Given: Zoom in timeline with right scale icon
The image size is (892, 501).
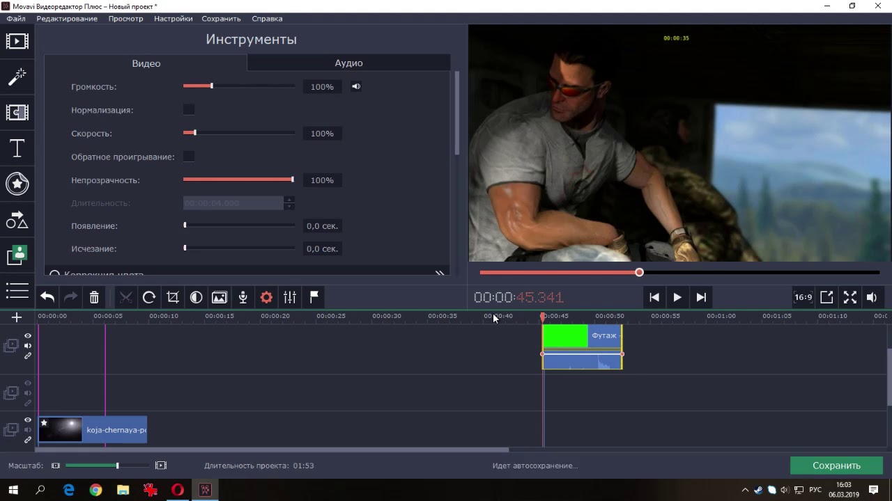Looking at the screenshot, I should coord(161,466).
